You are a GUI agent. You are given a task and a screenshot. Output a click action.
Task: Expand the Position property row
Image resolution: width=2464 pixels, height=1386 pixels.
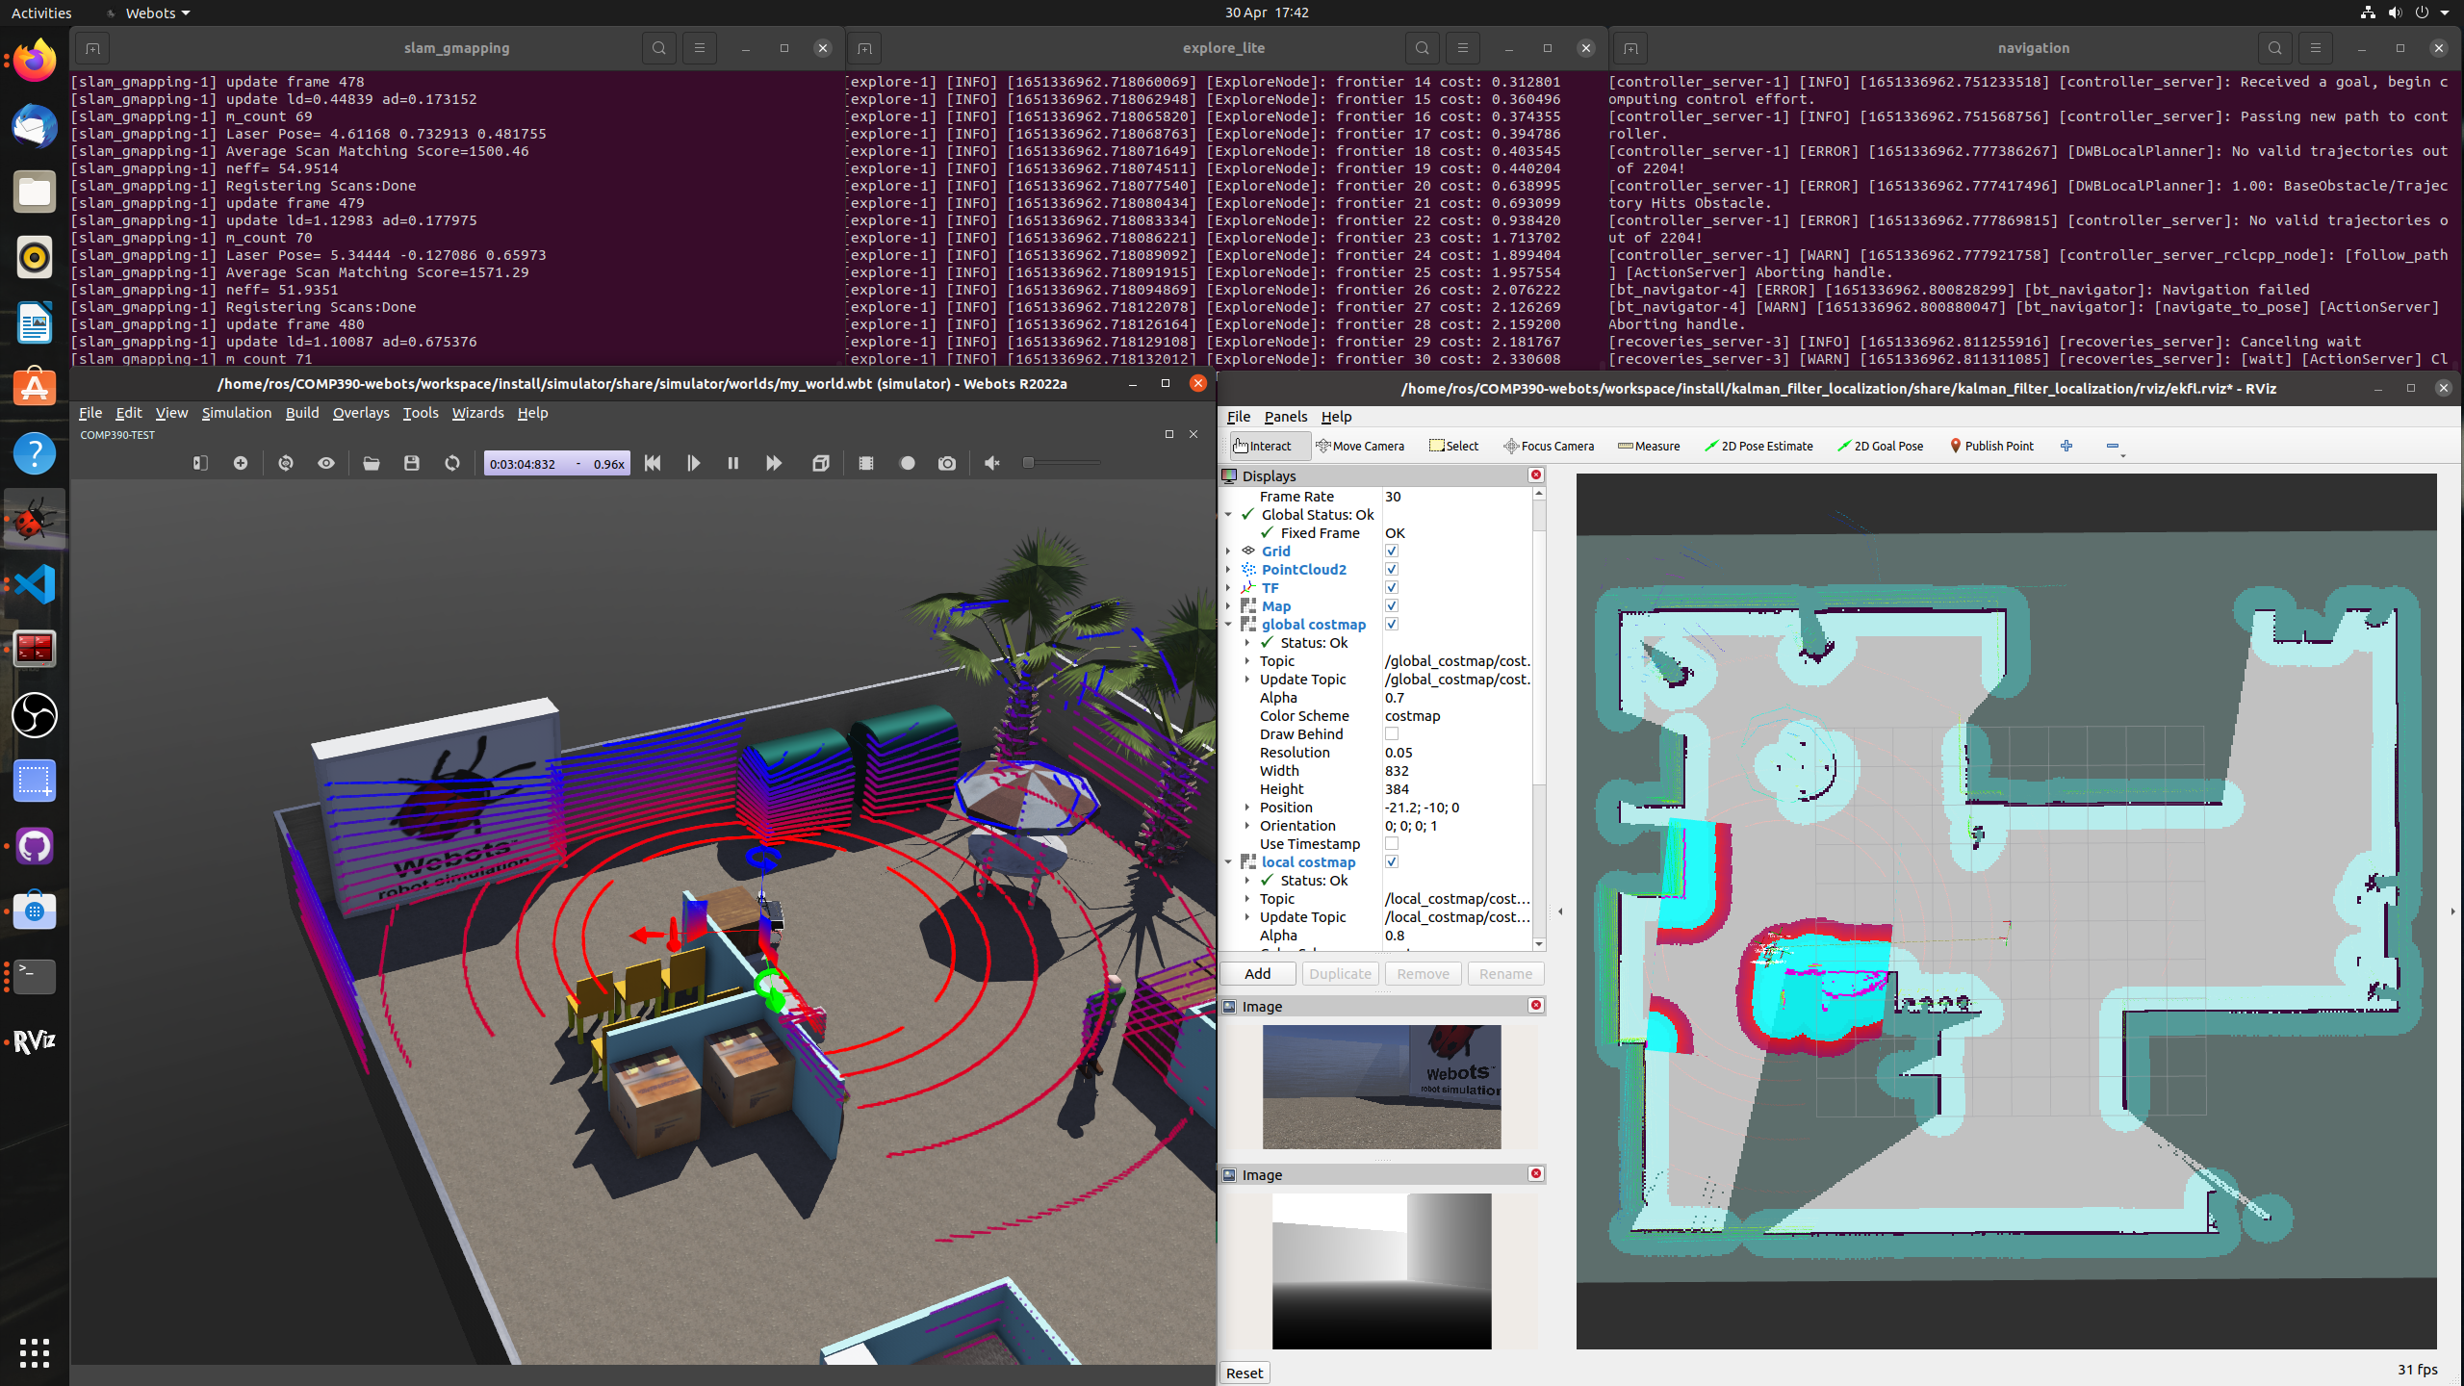[1247, 807]
